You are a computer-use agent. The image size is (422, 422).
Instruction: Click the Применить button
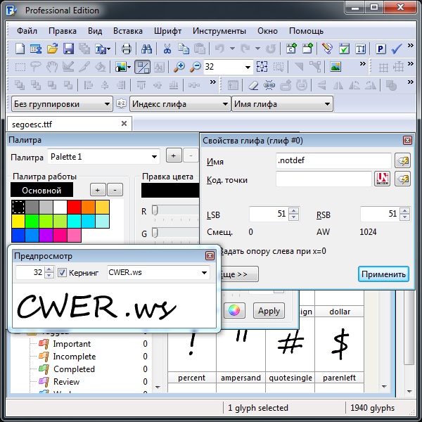(383, 274)
